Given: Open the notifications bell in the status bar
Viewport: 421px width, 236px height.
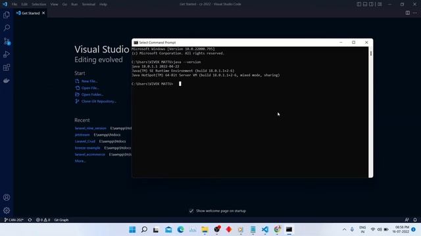Looking at the screenshot, I should (415, 220).
